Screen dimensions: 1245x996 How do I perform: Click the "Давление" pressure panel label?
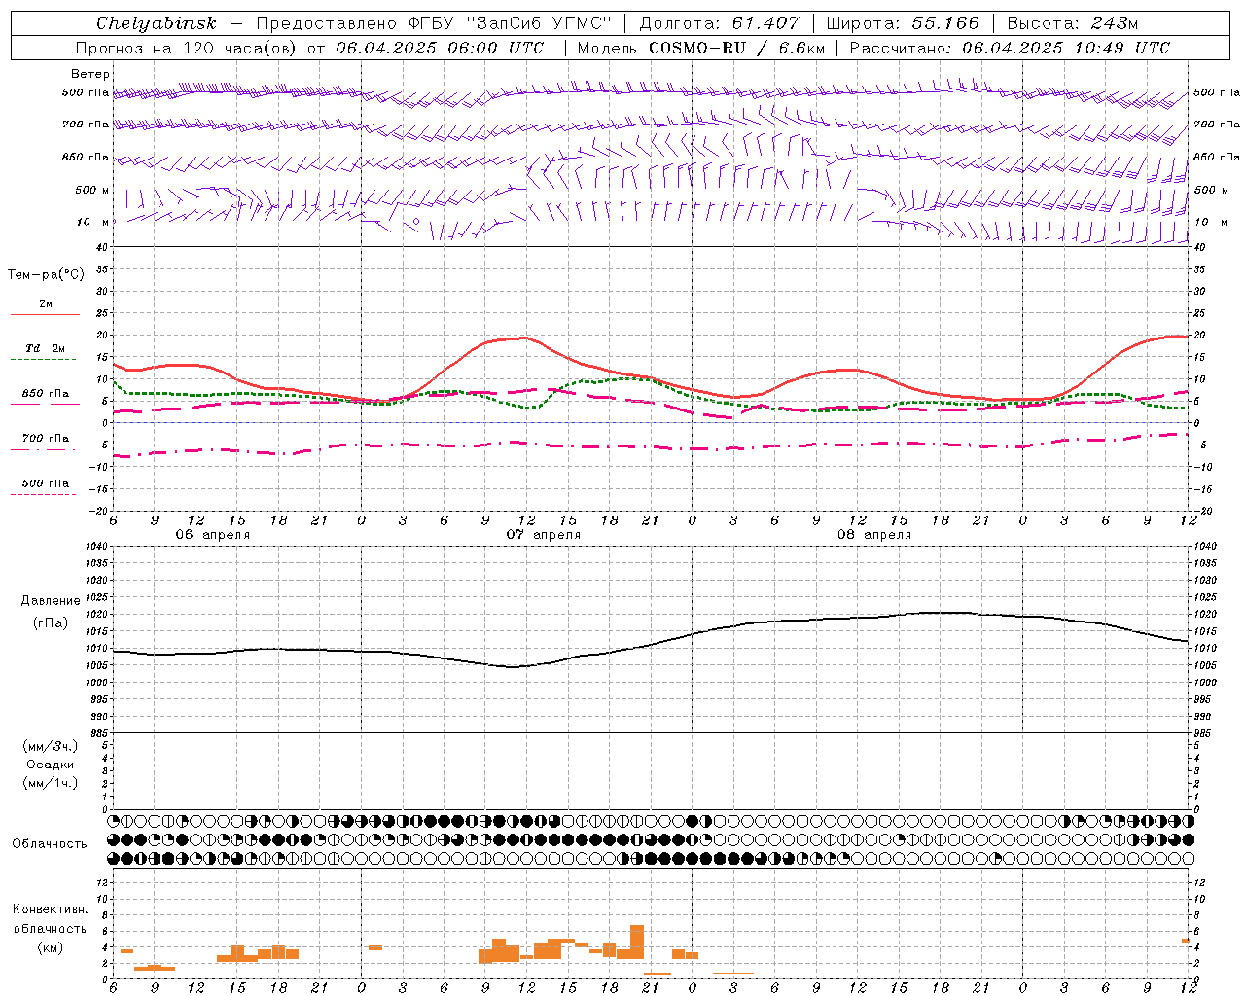click(x=51, y=601)
